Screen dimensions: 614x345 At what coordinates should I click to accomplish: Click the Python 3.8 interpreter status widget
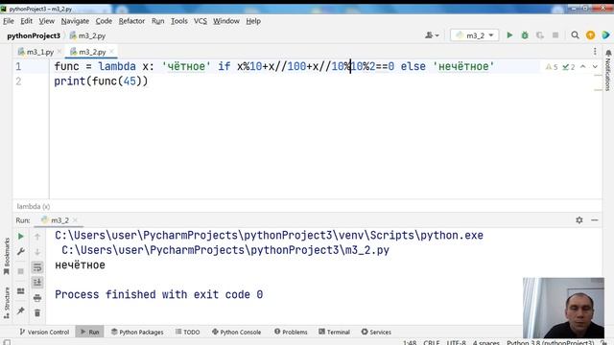pos(550,343)
